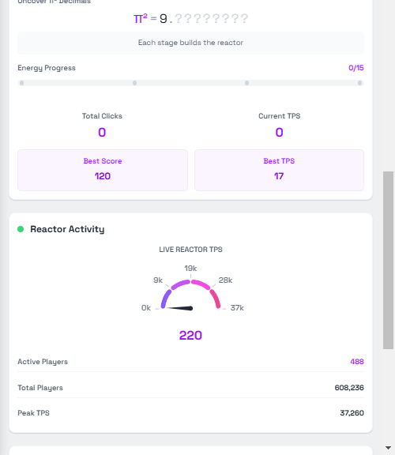
Task: Click the scrollbar down arrow
Action: (x=389, y=448)
